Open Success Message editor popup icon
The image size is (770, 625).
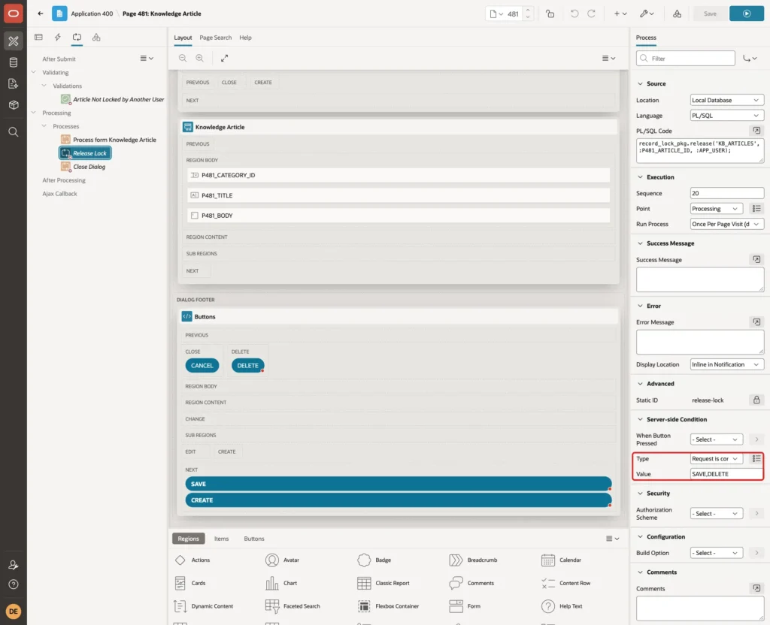[756, 259]
